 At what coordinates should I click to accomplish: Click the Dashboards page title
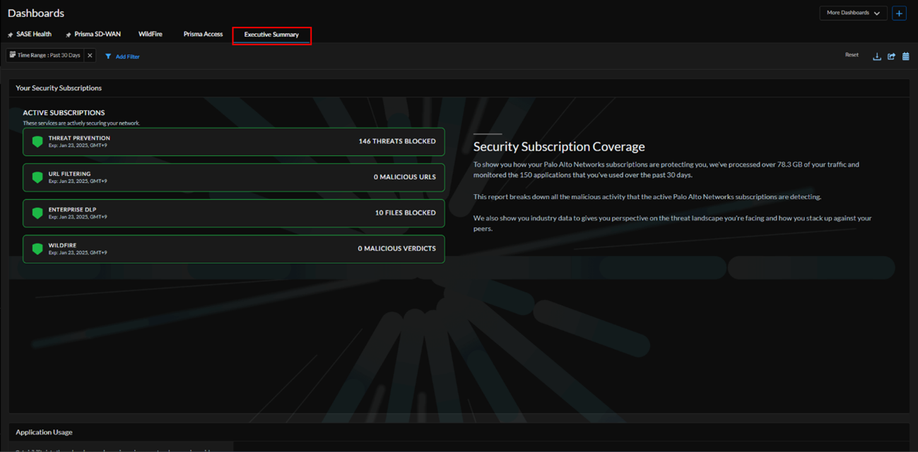(36, 13)
